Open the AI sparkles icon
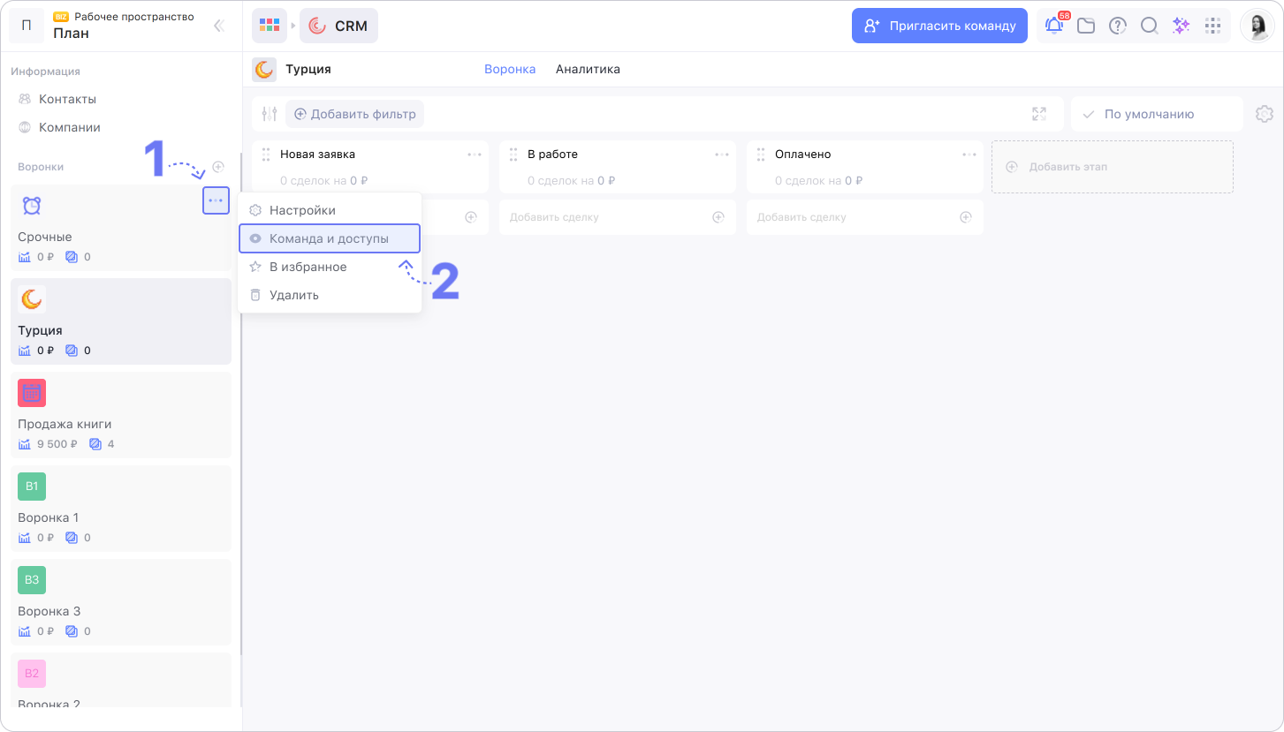The height and width of the screenshot is (732, 1284). [1181, 26]
